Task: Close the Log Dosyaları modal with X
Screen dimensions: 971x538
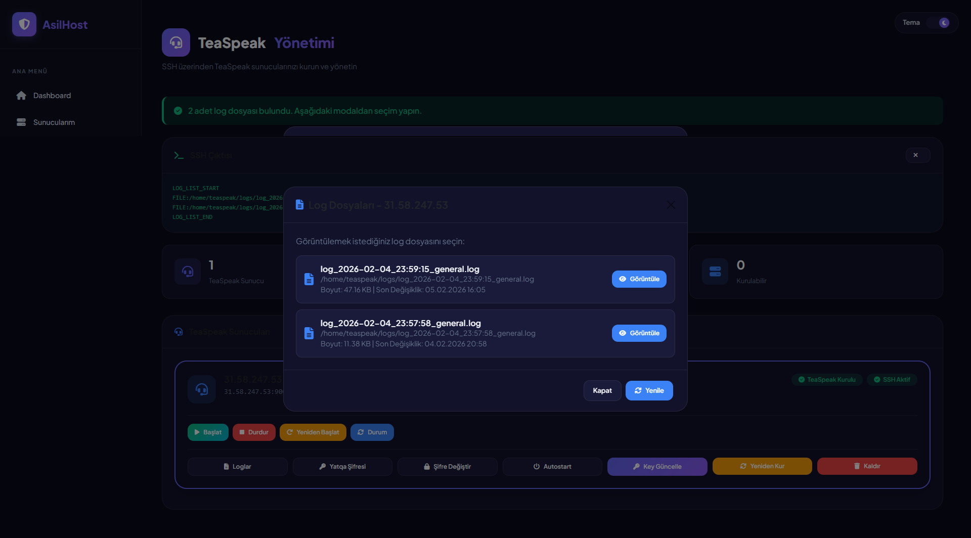Action: click(x=671, y=205)
